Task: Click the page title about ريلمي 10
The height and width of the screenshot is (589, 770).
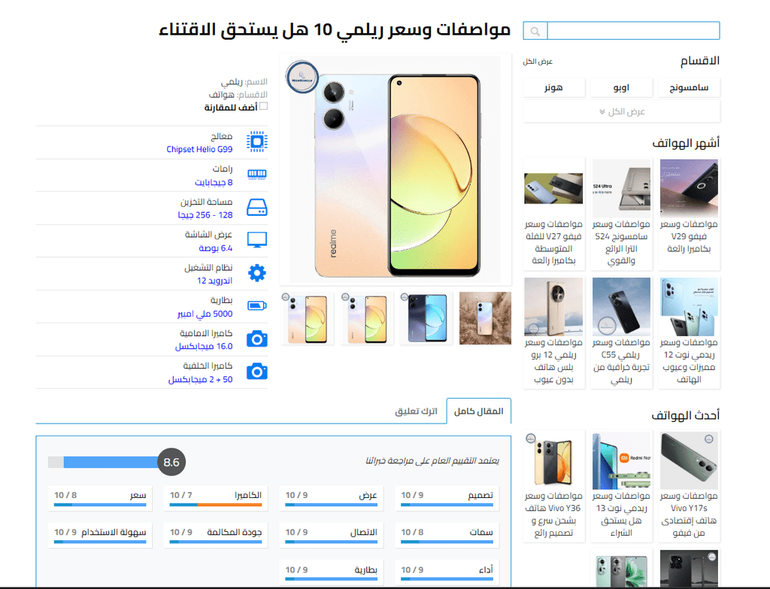Action: pos(335,29)
